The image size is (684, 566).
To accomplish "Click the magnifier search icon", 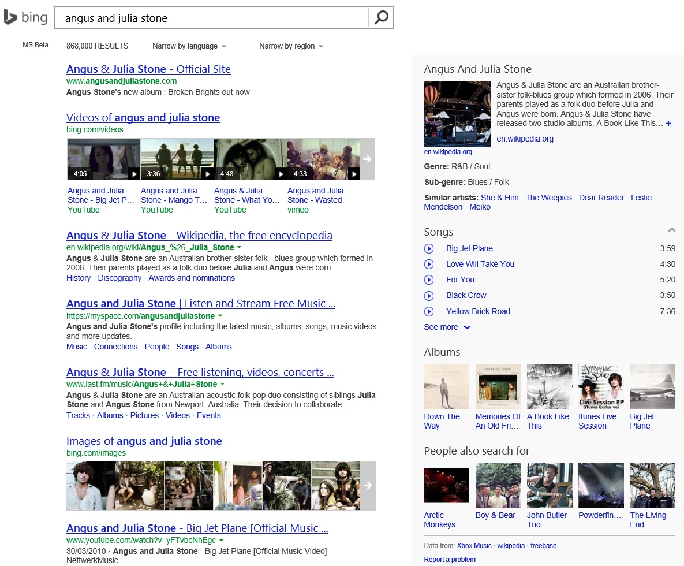I will [382, 17].
